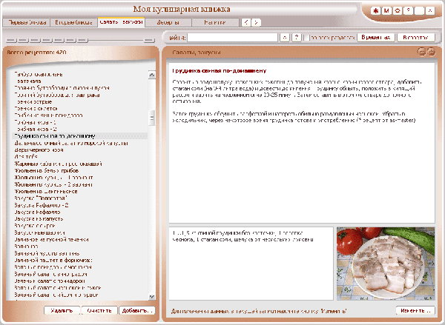Click the Очистить button

click(99, 310)
